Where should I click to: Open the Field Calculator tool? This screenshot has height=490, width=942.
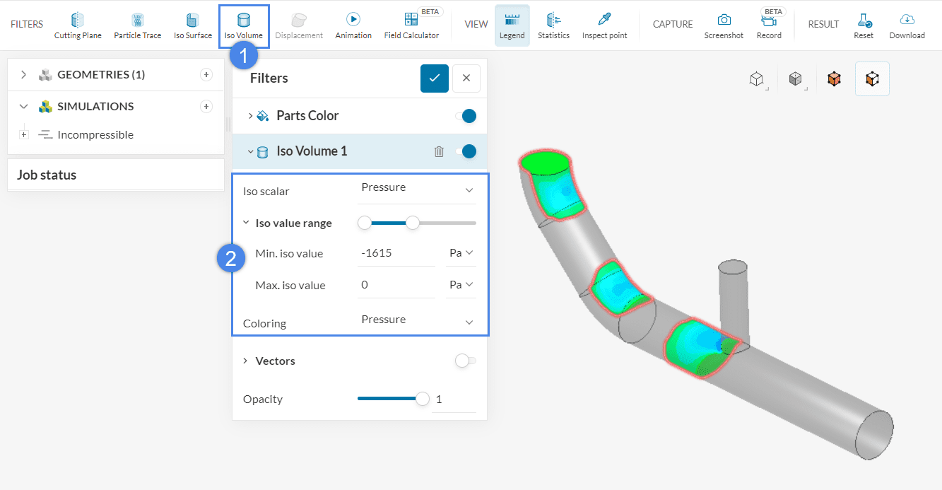point(411,25)
